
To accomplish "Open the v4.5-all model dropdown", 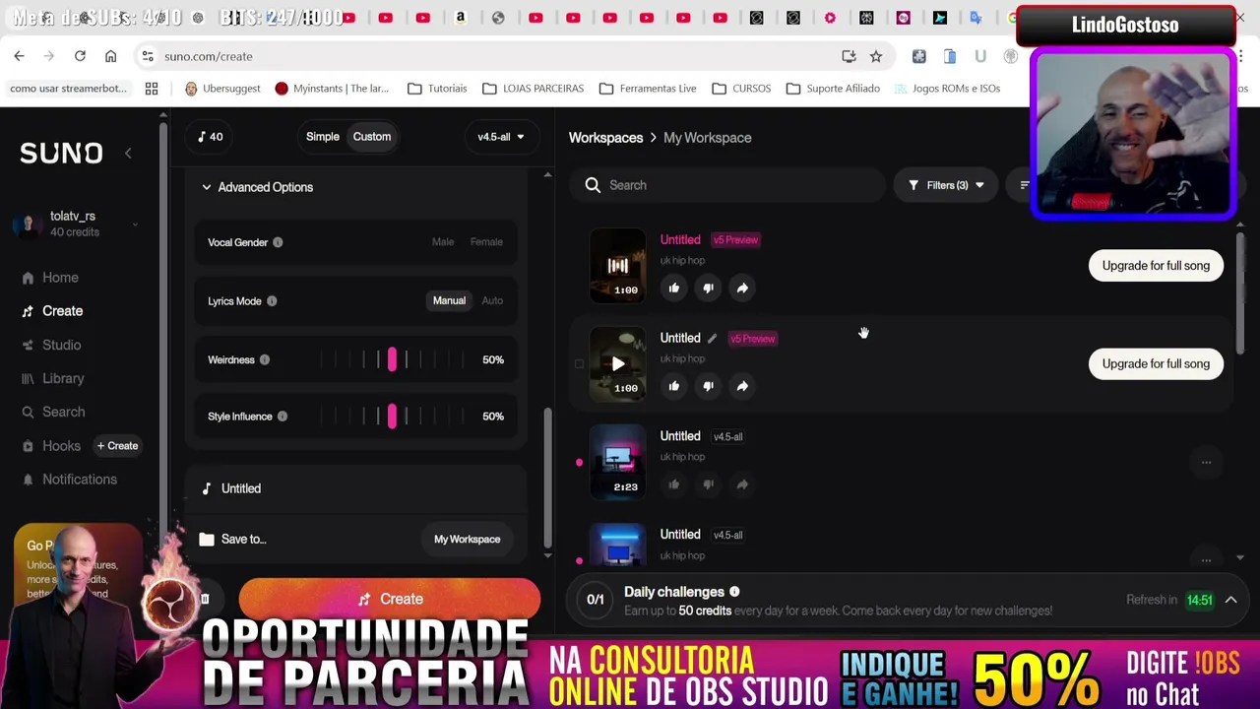I will 500,137.
